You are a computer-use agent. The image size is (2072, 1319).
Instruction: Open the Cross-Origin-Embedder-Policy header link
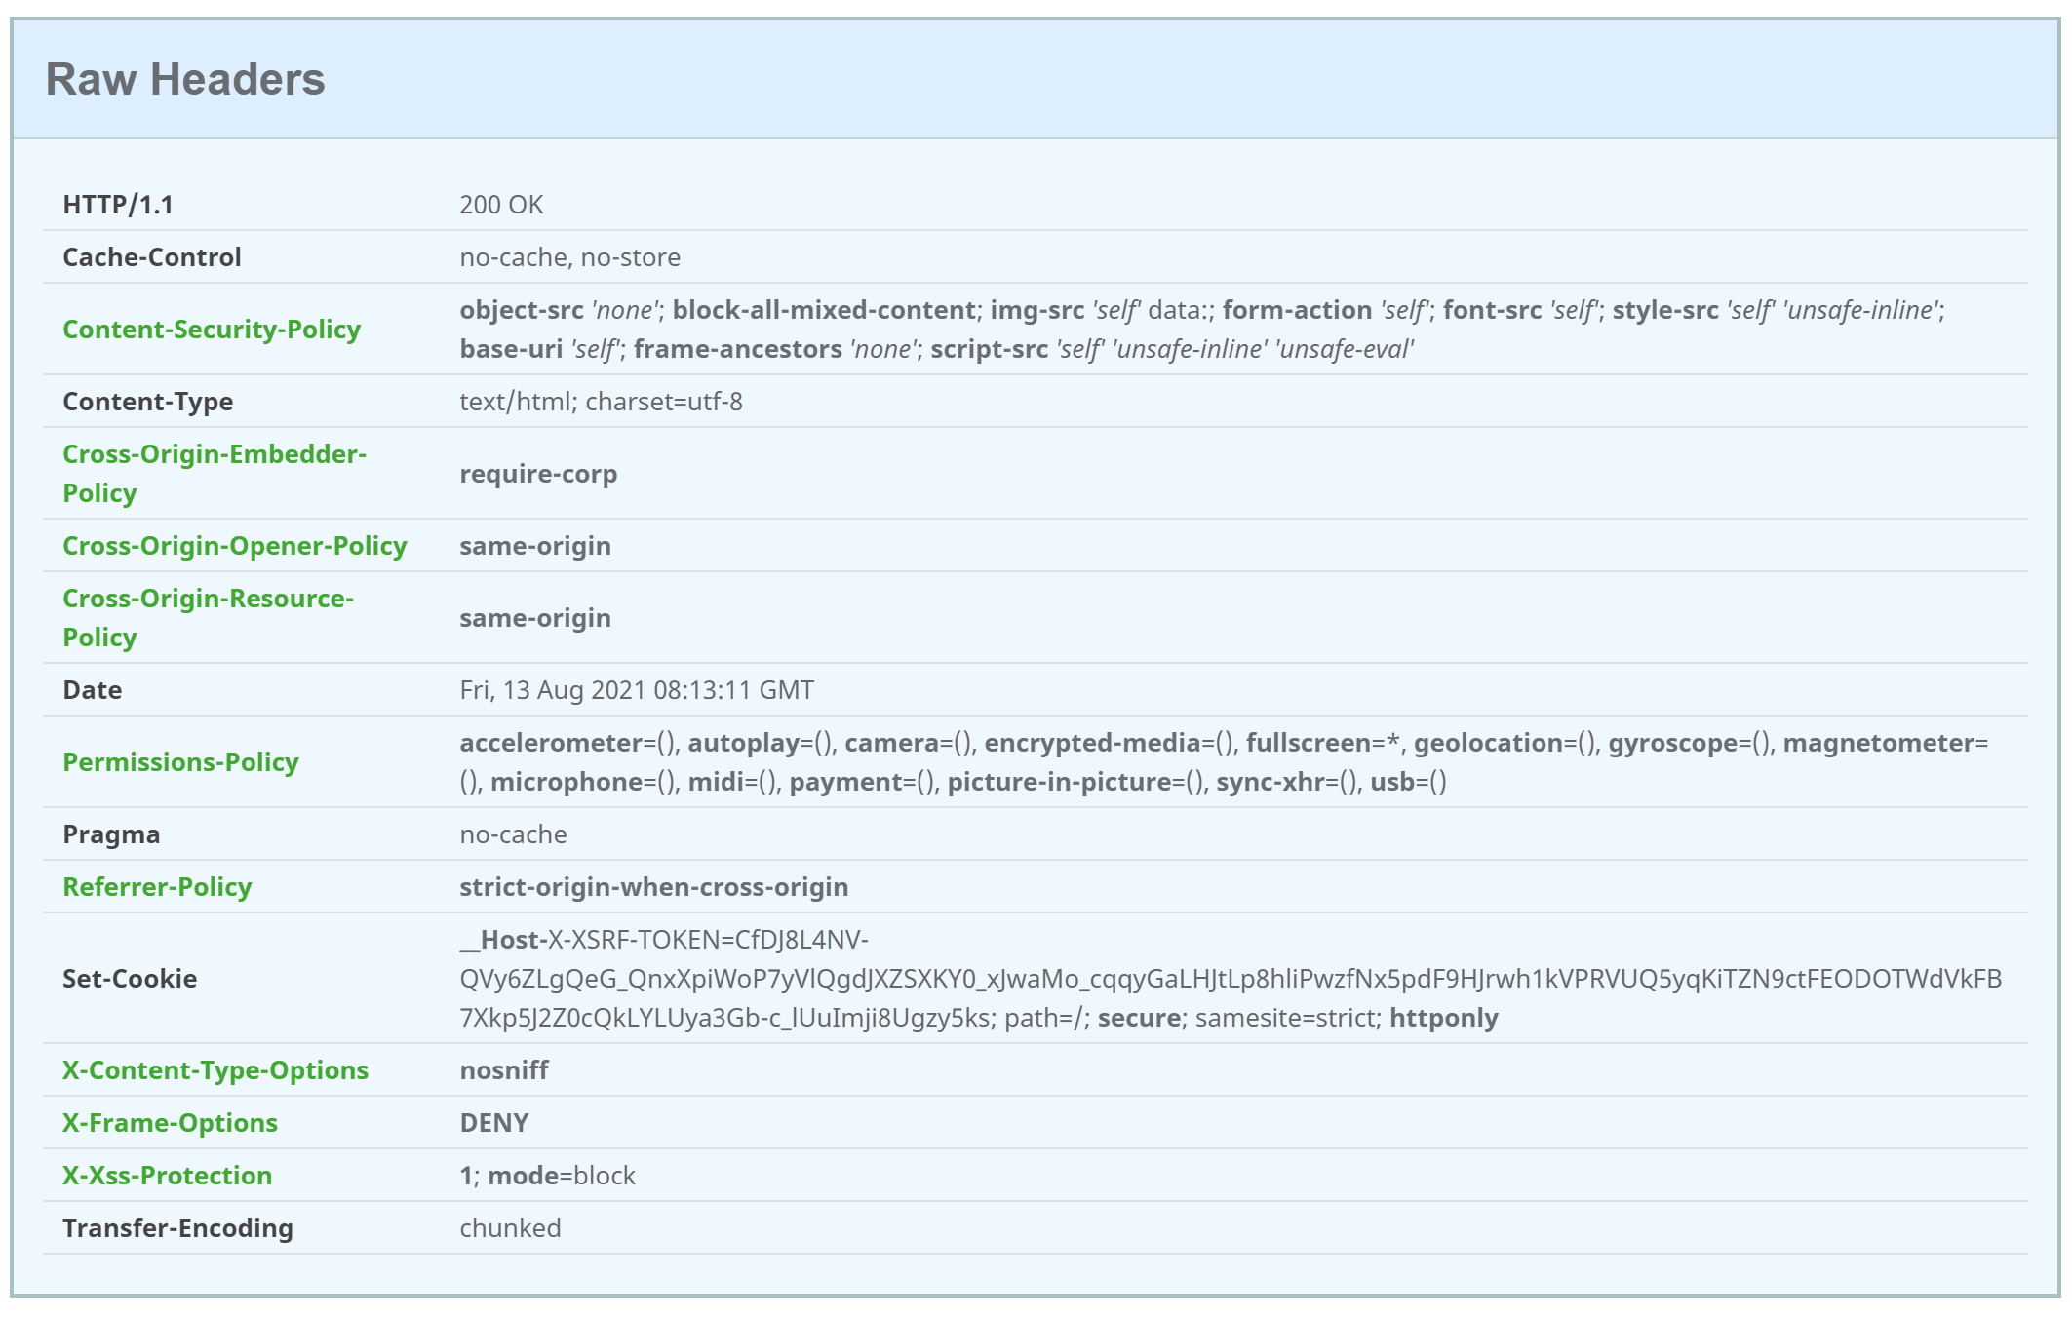pyautogui.click(x=214, y=473)
